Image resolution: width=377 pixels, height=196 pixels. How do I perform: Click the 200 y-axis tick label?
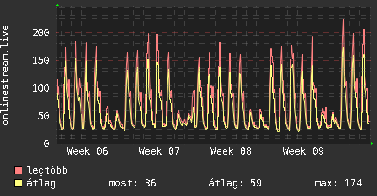[41, 32]
